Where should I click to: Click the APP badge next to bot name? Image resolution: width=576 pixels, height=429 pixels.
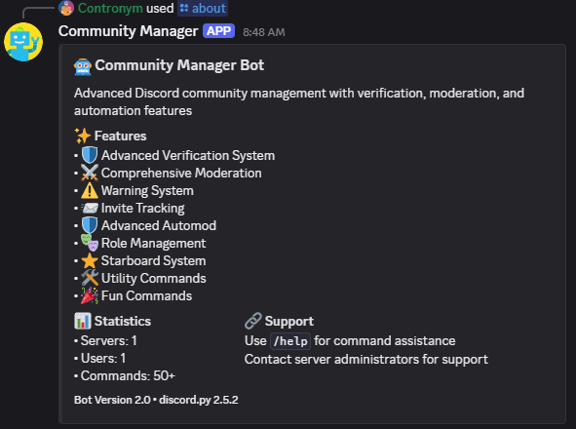[219, 31]
